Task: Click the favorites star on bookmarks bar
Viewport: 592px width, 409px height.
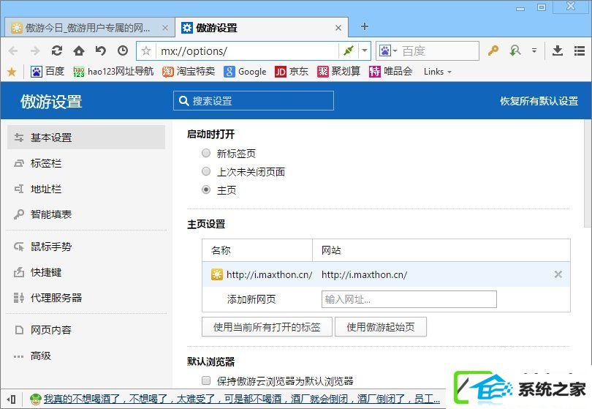Action: [12, 72]
